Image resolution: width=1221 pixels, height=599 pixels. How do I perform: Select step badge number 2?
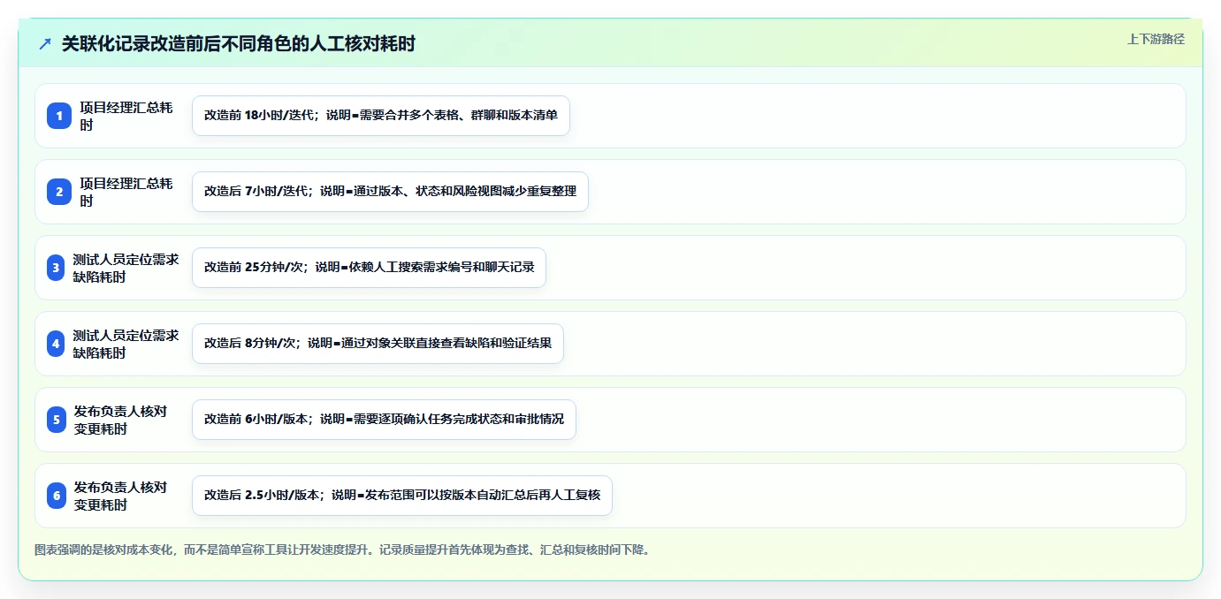(59, 192)
